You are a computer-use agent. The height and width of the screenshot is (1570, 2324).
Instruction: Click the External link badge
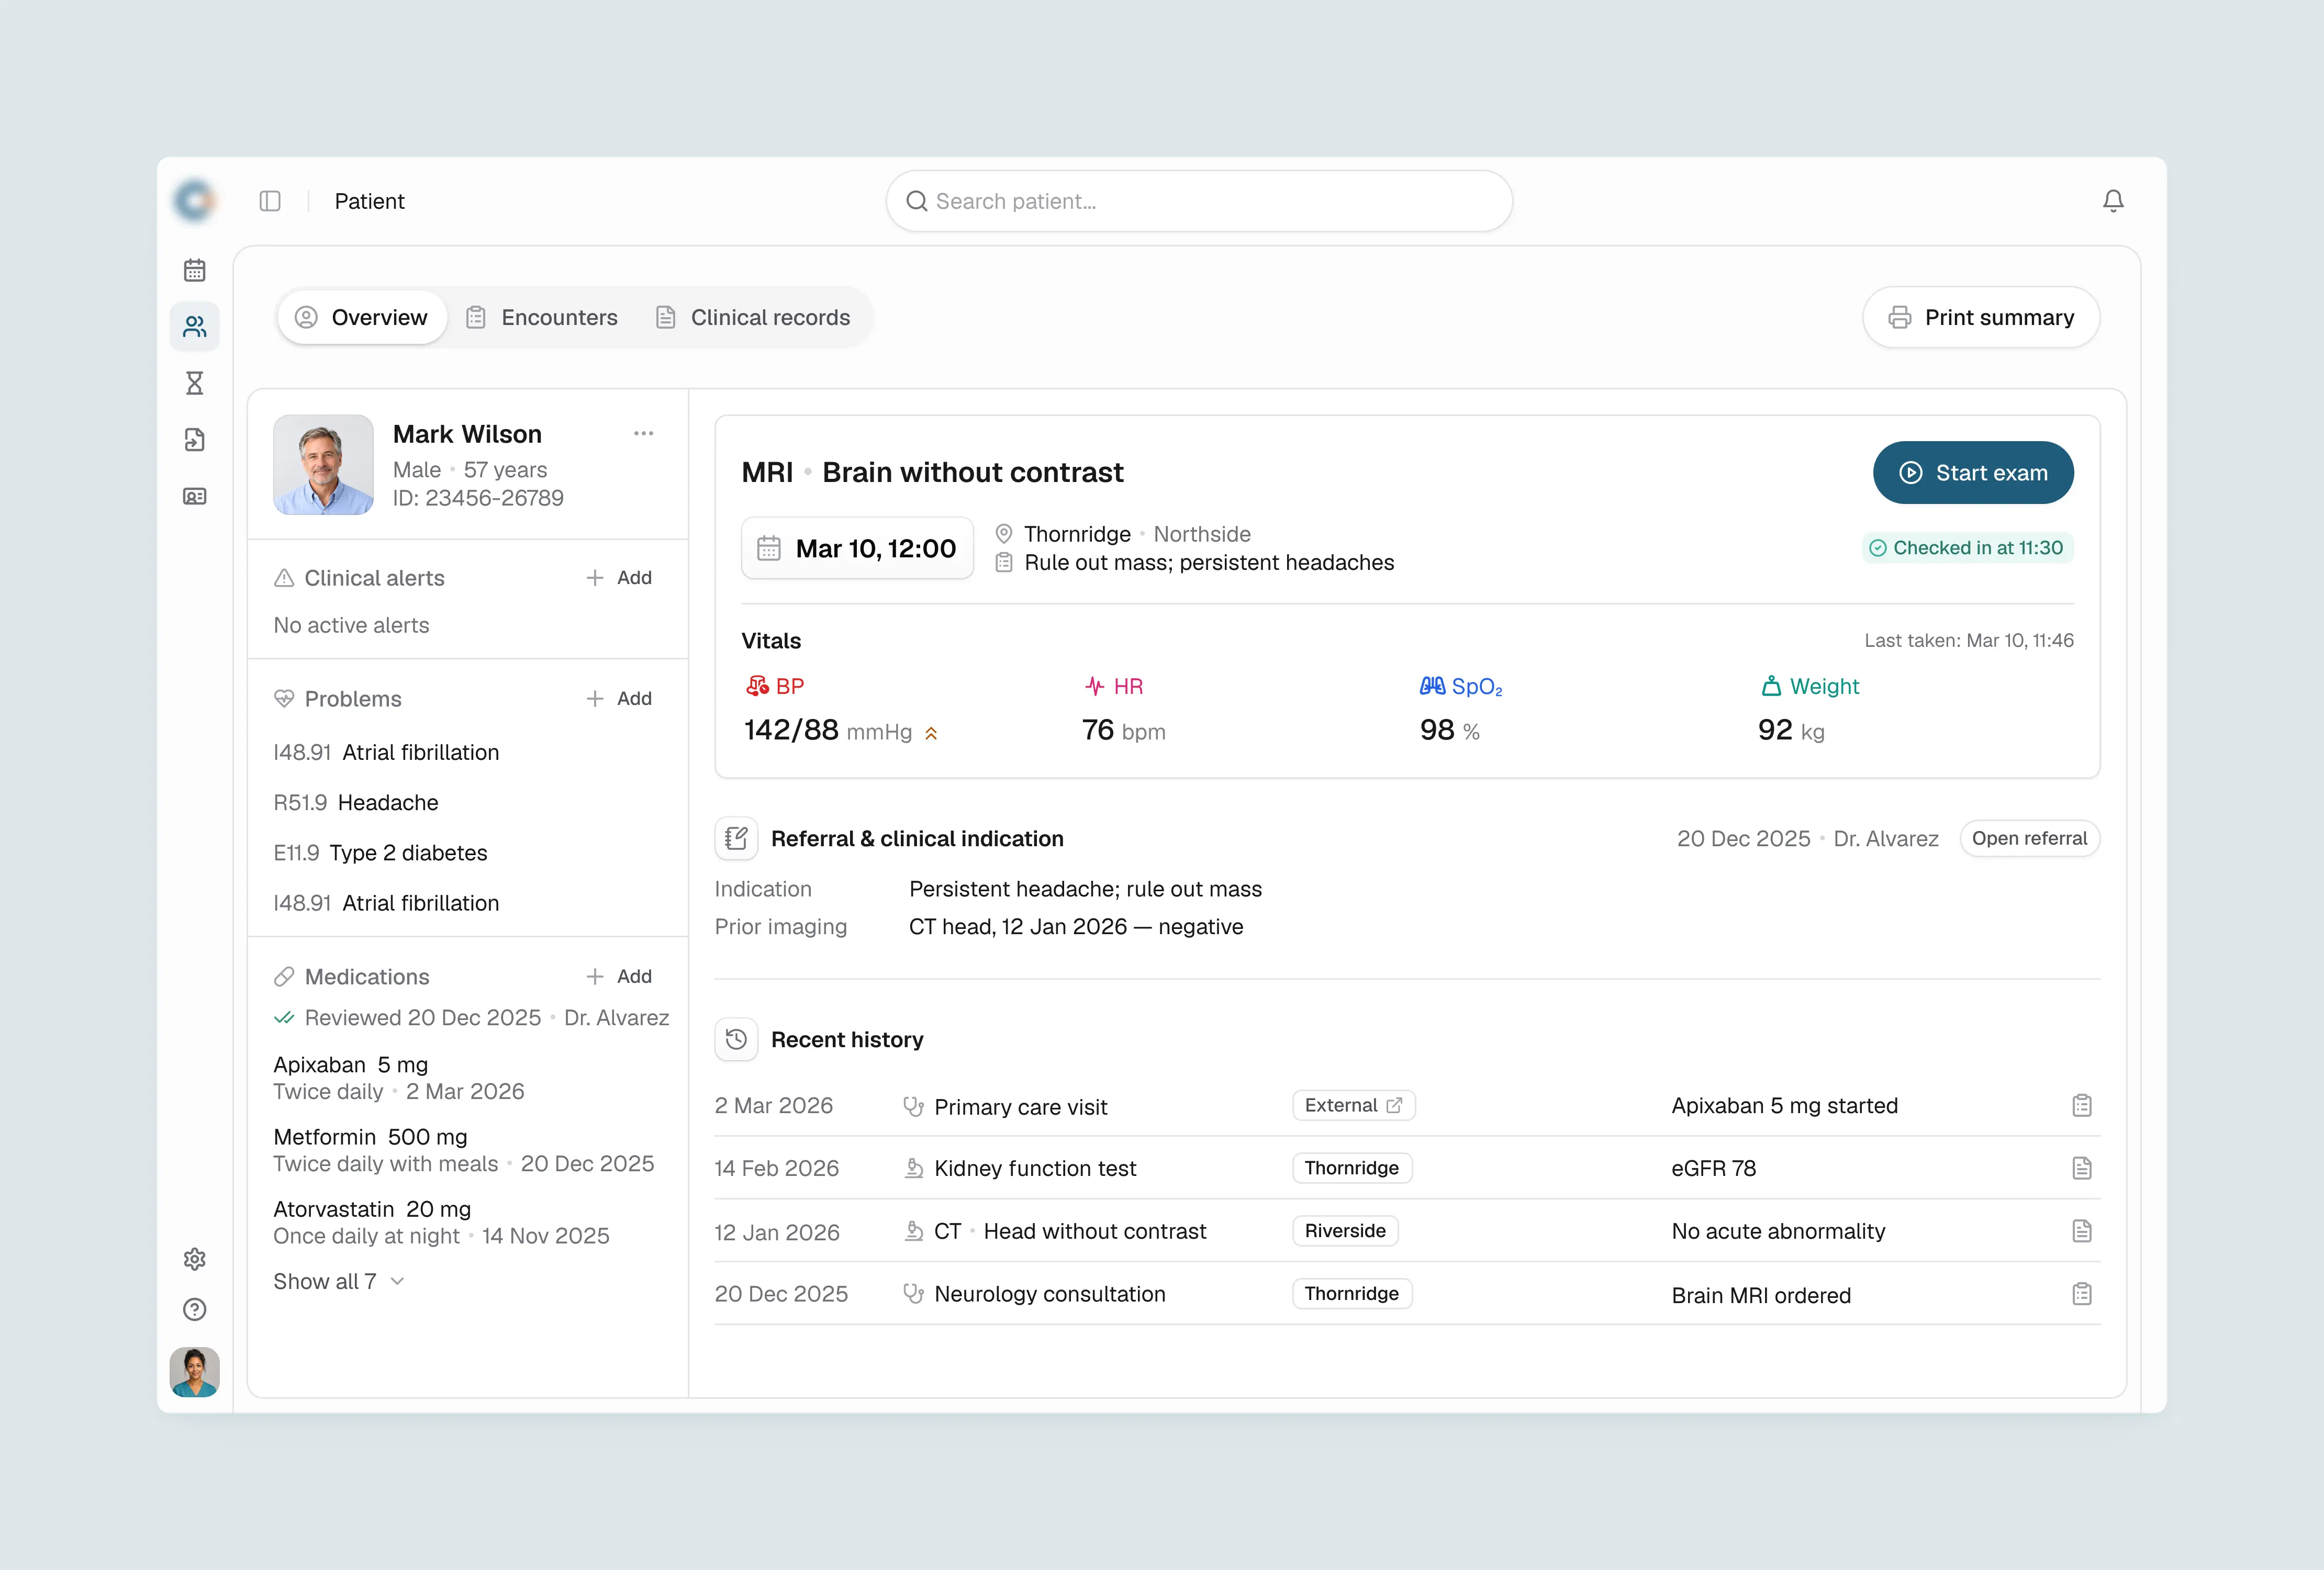1354,1105
